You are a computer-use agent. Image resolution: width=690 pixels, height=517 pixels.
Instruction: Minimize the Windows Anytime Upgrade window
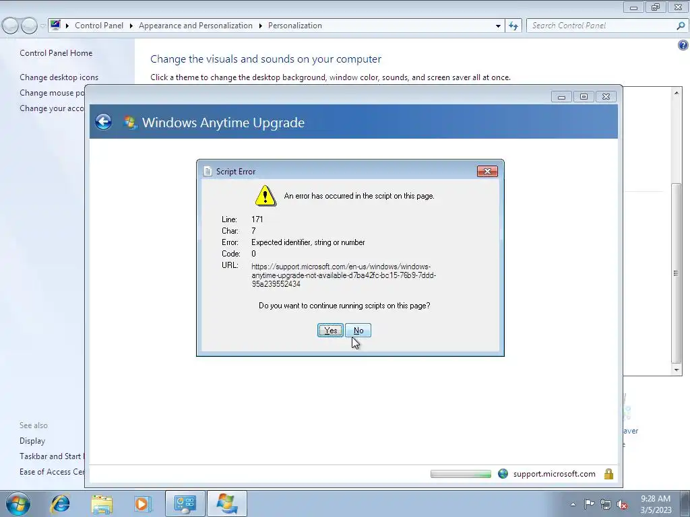(x=561, y=97)
